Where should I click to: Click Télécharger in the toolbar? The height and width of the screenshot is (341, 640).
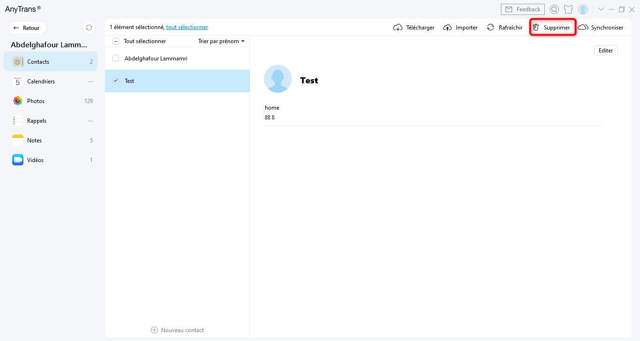point(414,28)
